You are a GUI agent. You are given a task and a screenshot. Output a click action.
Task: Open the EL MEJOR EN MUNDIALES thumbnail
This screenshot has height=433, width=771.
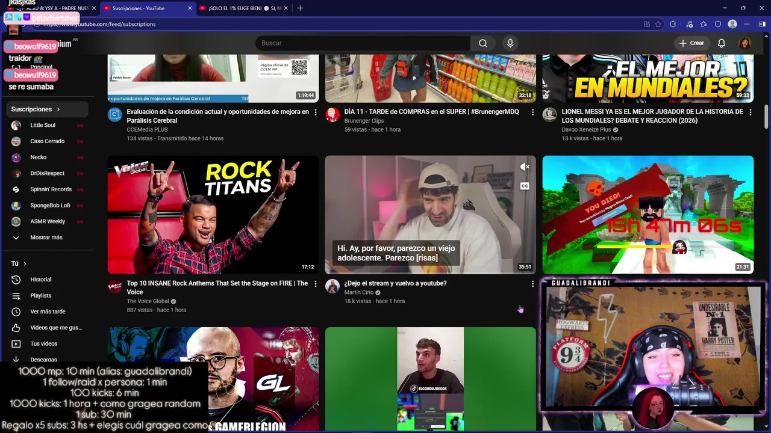(648, 78)
